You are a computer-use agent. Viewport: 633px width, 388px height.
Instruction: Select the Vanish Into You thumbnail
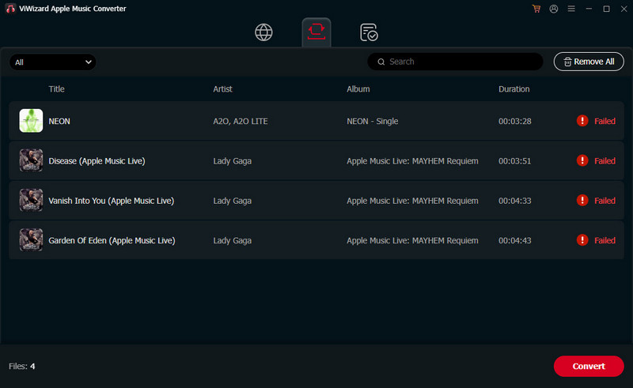tap(31, 200)
